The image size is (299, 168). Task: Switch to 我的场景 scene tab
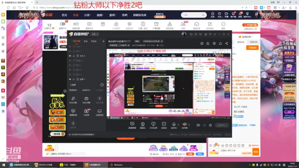pyautogui.click(x=77, y=41)
